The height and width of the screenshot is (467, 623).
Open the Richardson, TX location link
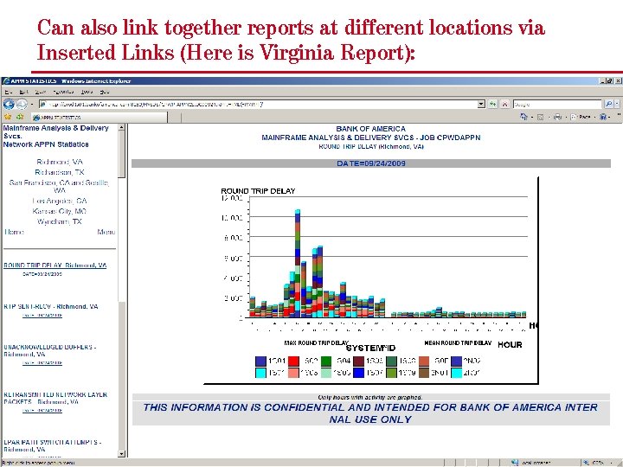60,172
